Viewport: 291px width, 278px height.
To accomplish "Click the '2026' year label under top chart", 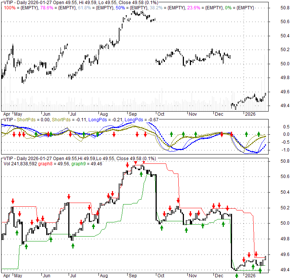I will (x=250, y=114).
